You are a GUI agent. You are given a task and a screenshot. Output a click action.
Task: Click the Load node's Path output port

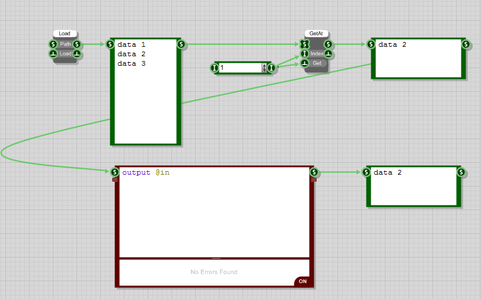click(x=77, y=44)
